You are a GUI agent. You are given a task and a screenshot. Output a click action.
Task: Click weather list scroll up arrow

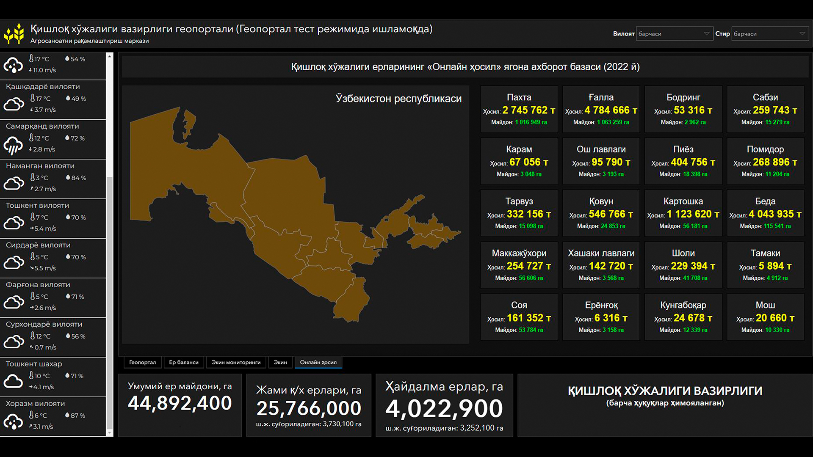[110, 56]
